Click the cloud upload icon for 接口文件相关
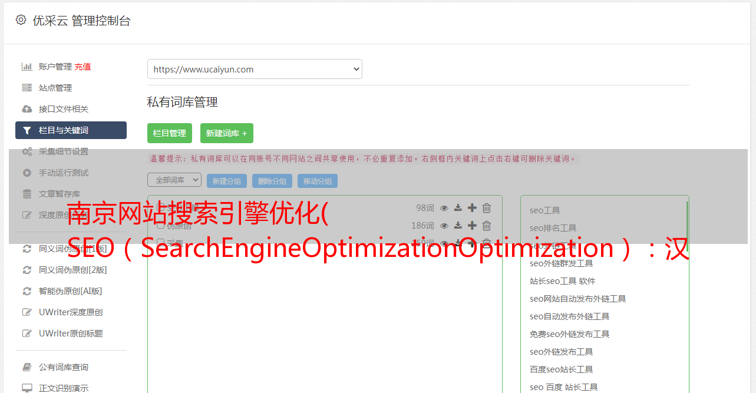Viewport: 756px width, 393px height. 27,109
